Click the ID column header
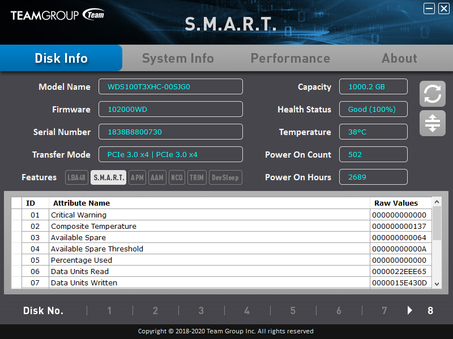This screenshot has height=339, width=453. coord(35,203)
